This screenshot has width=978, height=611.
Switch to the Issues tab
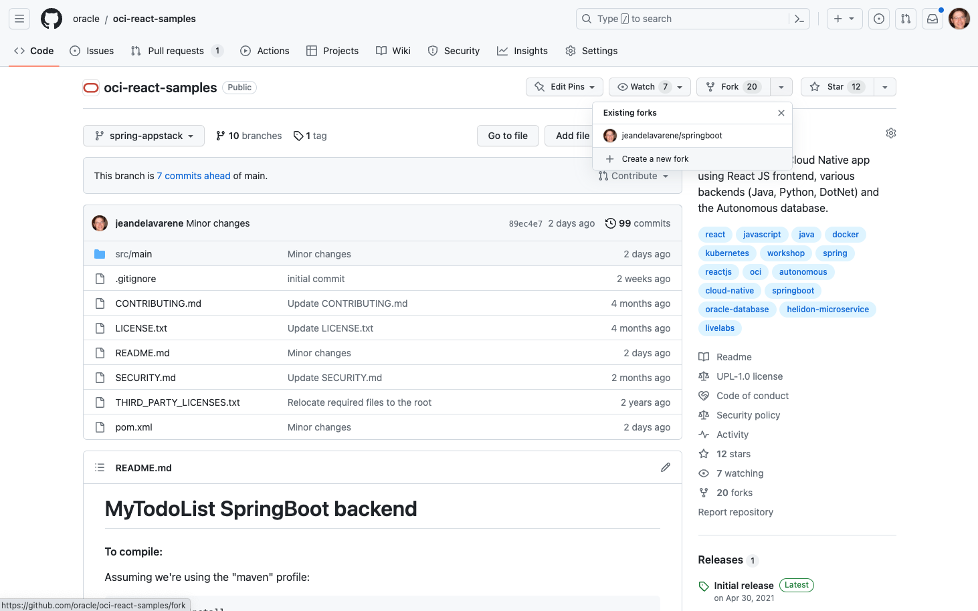coord(92,51)
